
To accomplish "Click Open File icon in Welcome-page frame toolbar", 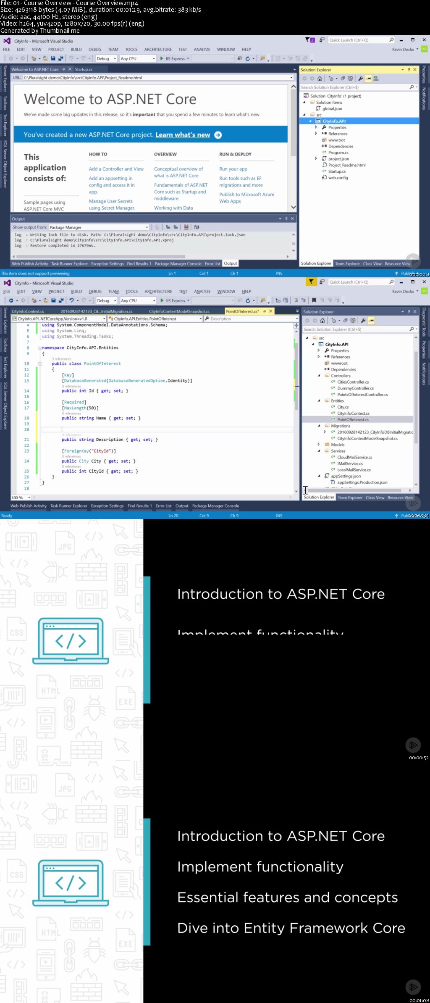I will pos(47,58).
